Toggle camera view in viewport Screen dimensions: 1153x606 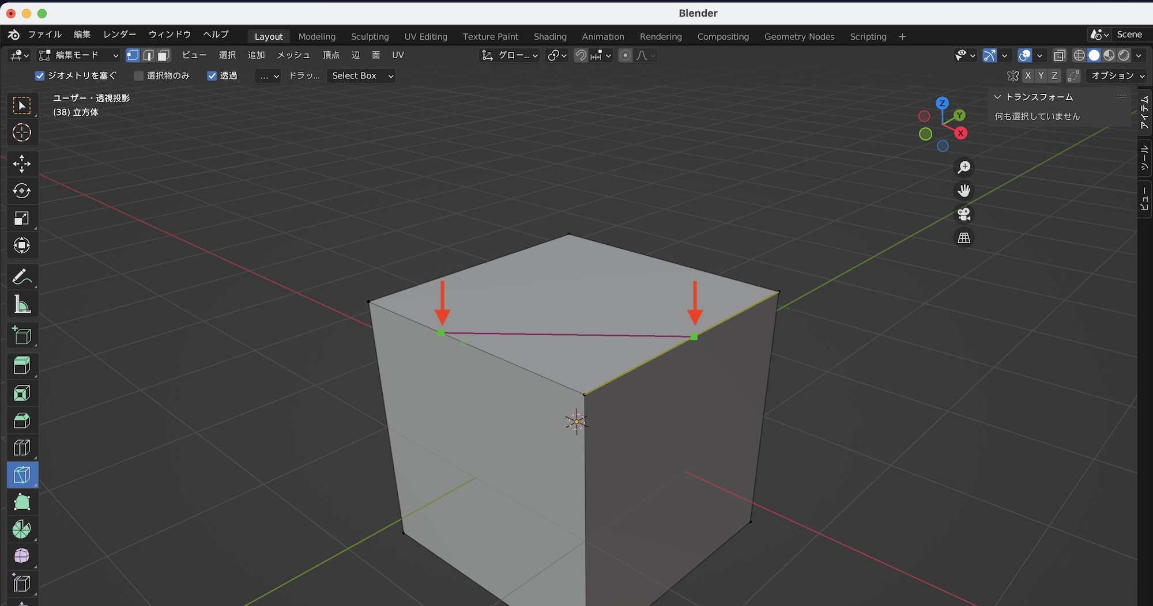pos(964,214)
